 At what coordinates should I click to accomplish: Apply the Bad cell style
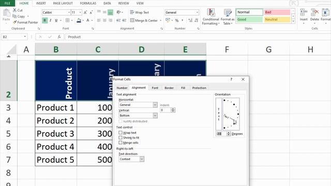277,12
